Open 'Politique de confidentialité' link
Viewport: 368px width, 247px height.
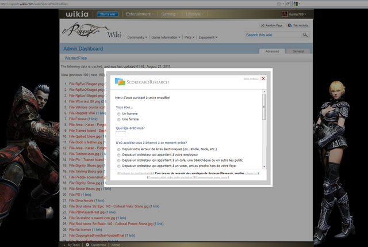pos(136,173)
